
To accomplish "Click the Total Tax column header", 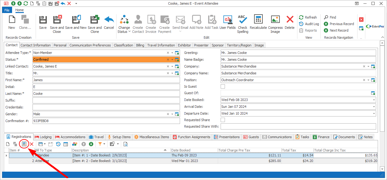I will 297,150.
